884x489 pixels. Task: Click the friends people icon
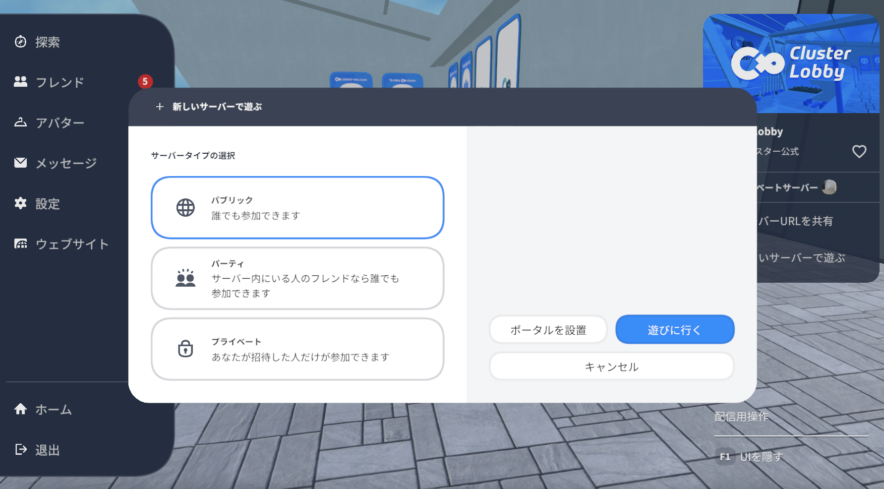[20, 81]
